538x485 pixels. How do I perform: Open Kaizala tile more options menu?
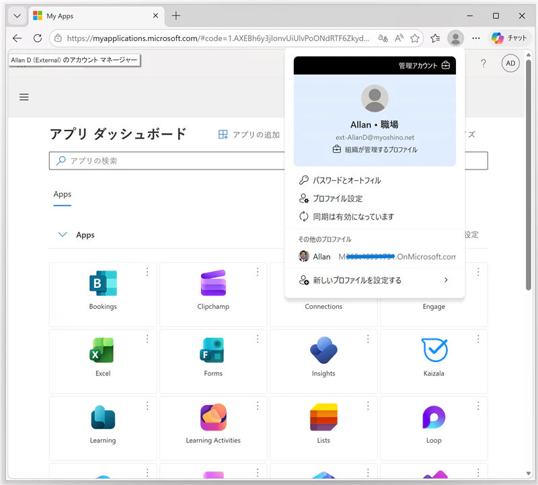(x=478, y=339)
